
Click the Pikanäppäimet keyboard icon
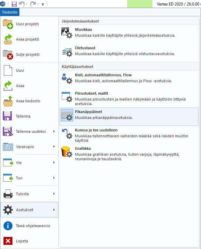click(x=67, y=115)
